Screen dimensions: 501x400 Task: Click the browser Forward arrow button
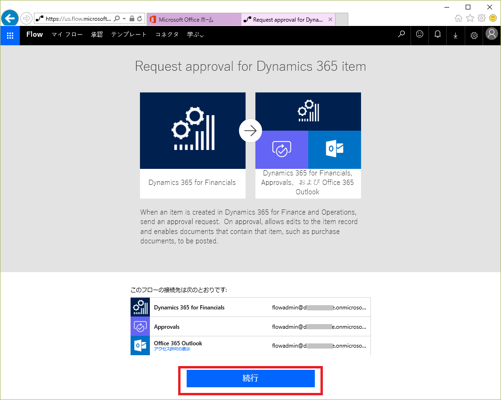coord(26,18)
